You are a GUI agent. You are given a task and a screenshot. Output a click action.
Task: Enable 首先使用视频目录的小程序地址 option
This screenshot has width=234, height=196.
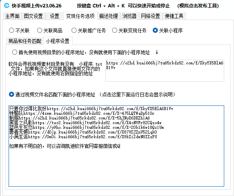tap(81, 52)
